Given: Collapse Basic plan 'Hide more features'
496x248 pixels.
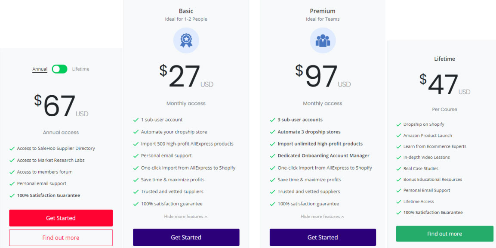Looking at the screenshot, I should coord(186,217).
